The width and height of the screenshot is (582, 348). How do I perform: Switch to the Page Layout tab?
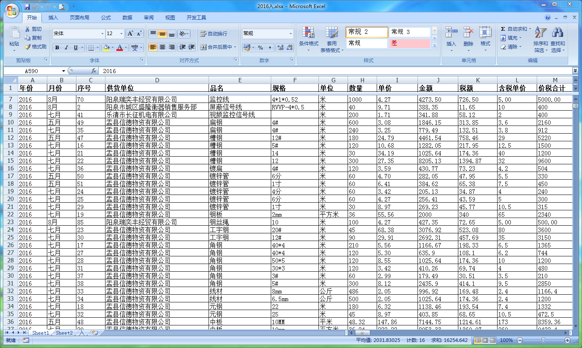(79, 17)
